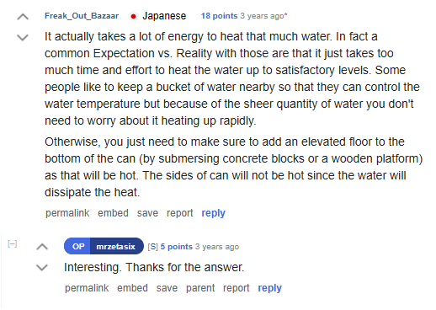Reply to mrzetasix's comment
This screenshot has width=436, height=310.
pos(270,288)
